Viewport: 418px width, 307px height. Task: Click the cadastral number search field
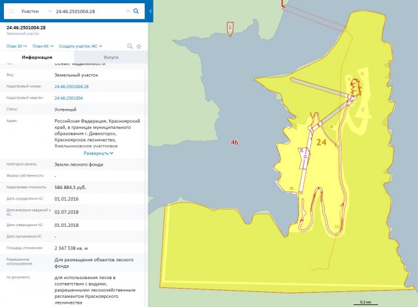[x=89, y=11]
